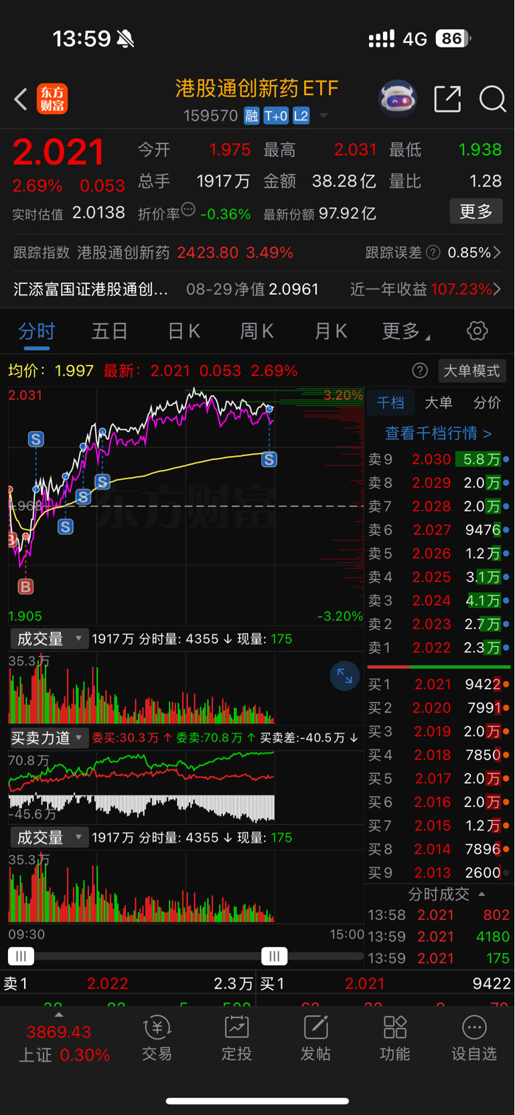
Task: Open the robot assistant avatar
Action: click(398, 99)
